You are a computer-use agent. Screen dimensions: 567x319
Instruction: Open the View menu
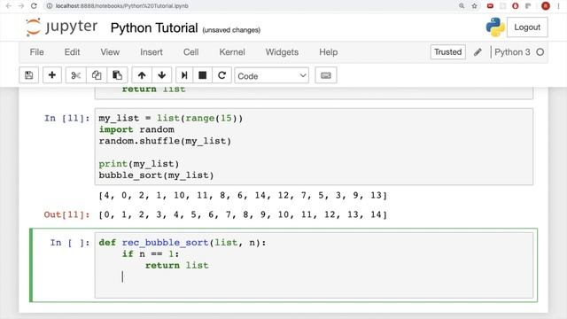(110, 52)
